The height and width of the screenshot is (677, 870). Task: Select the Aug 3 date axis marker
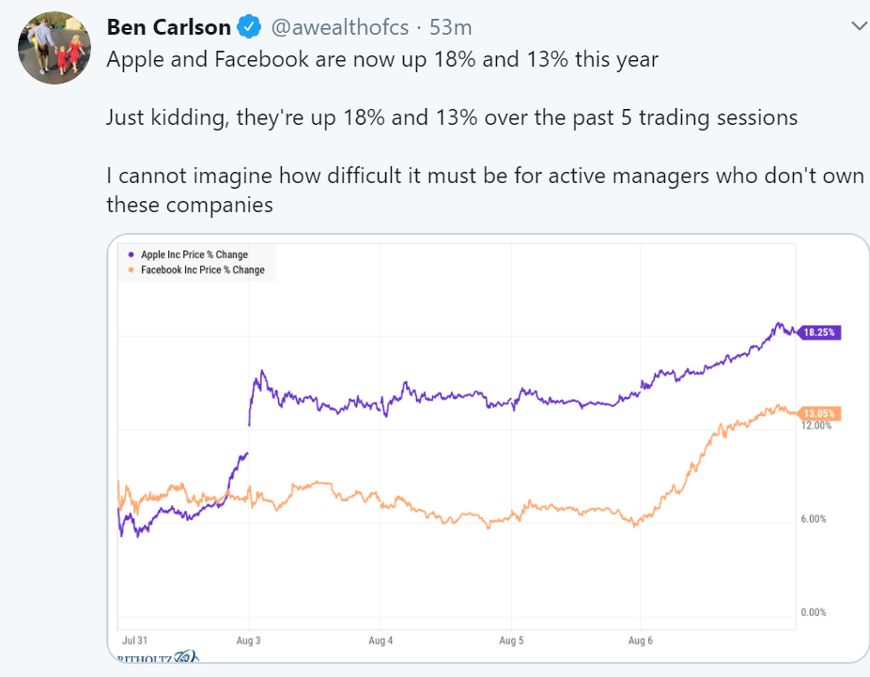(x=250, y=640)
